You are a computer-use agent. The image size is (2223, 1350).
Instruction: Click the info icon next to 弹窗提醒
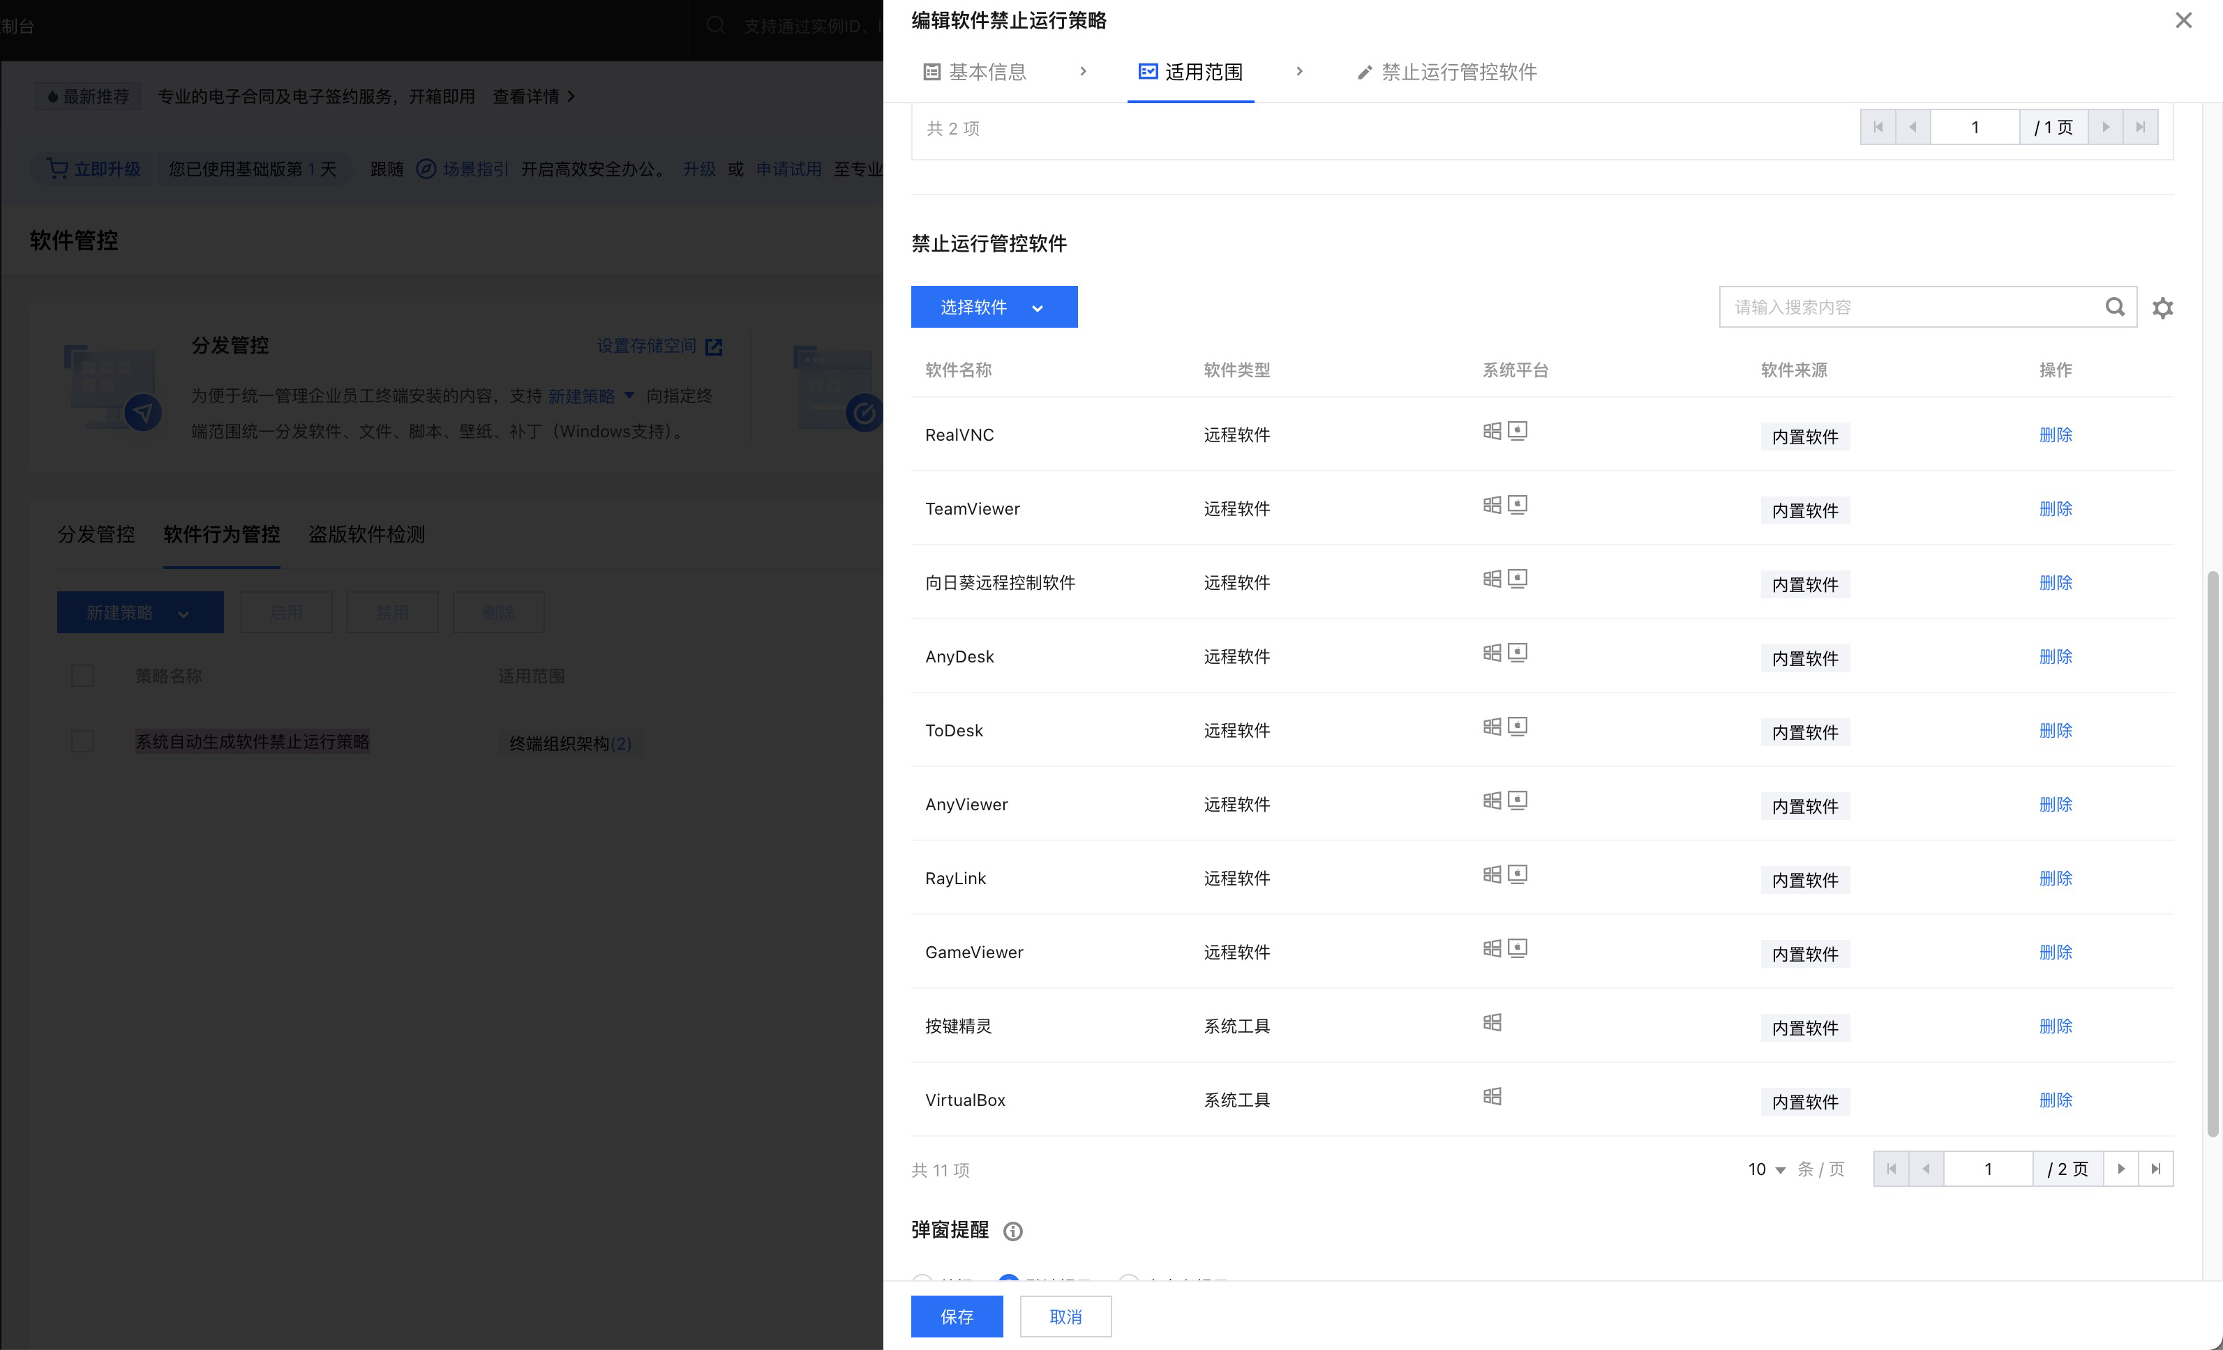click(x=1013, y=1231)
